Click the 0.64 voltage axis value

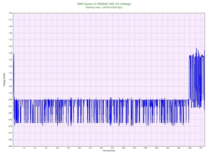point(10,146)
